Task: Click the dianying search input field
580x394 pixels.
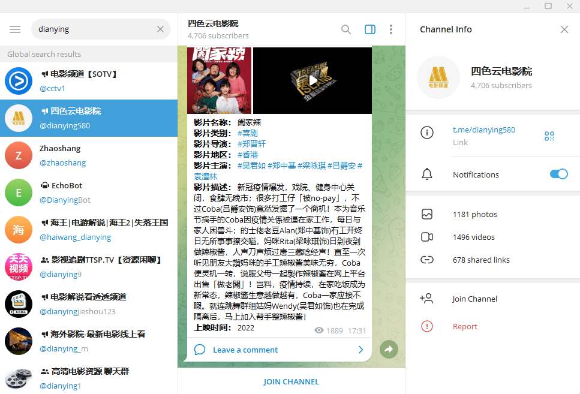Action: coord(101,29)
